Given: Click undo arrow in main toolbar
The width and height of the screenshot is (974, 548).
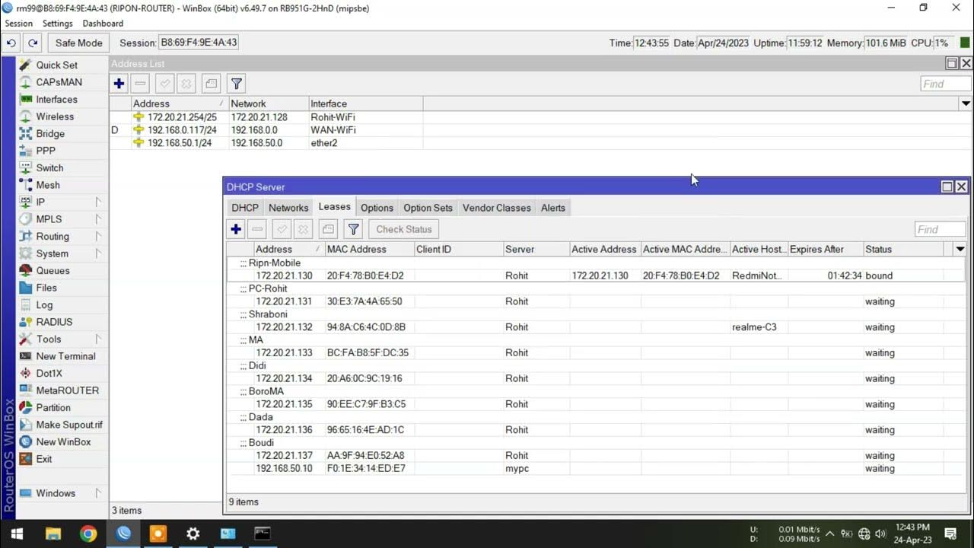Looking at the screenshot, I should [x=11, y=43].
